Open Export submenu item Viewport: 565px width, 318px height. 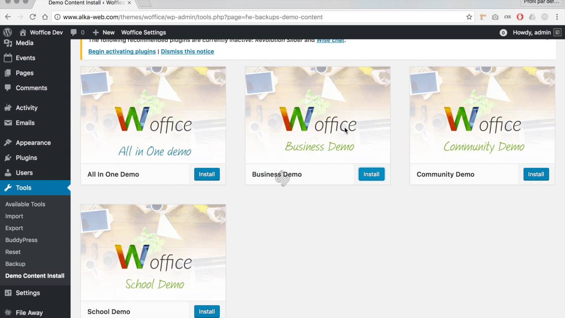[14, 228]
